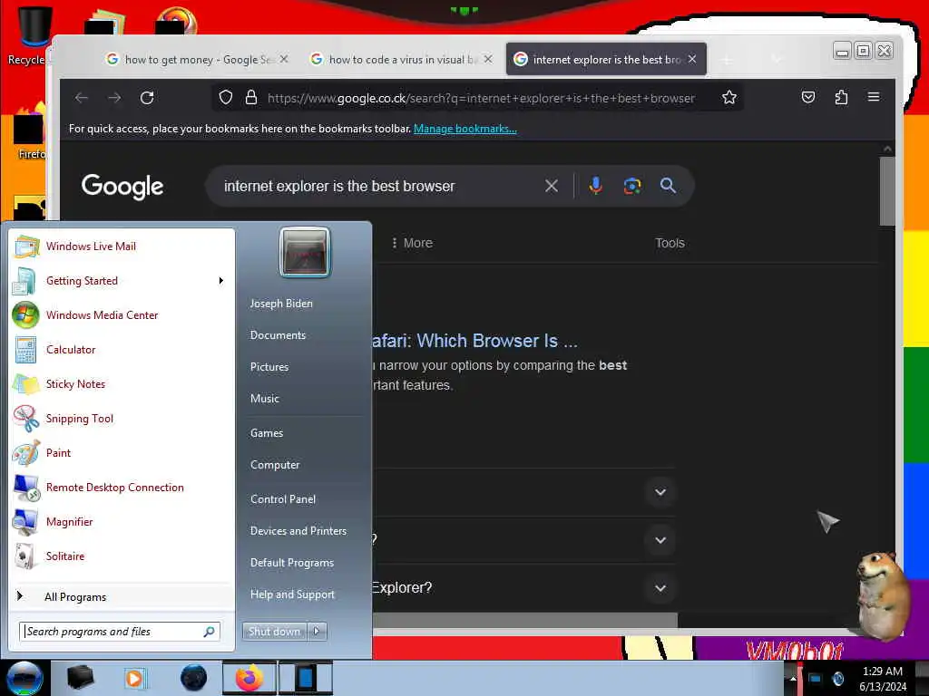Close the how to get money tab
This screenshot has width=929, height=696.
tap(284, 59)
